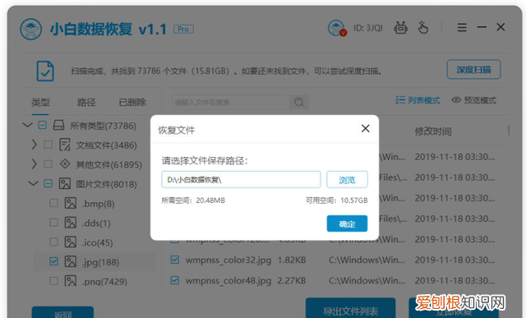The height and width of the screenshot is (318, 526).
Task: Click the image icon beside .ico(45)
Action: [x=71, y=242]
